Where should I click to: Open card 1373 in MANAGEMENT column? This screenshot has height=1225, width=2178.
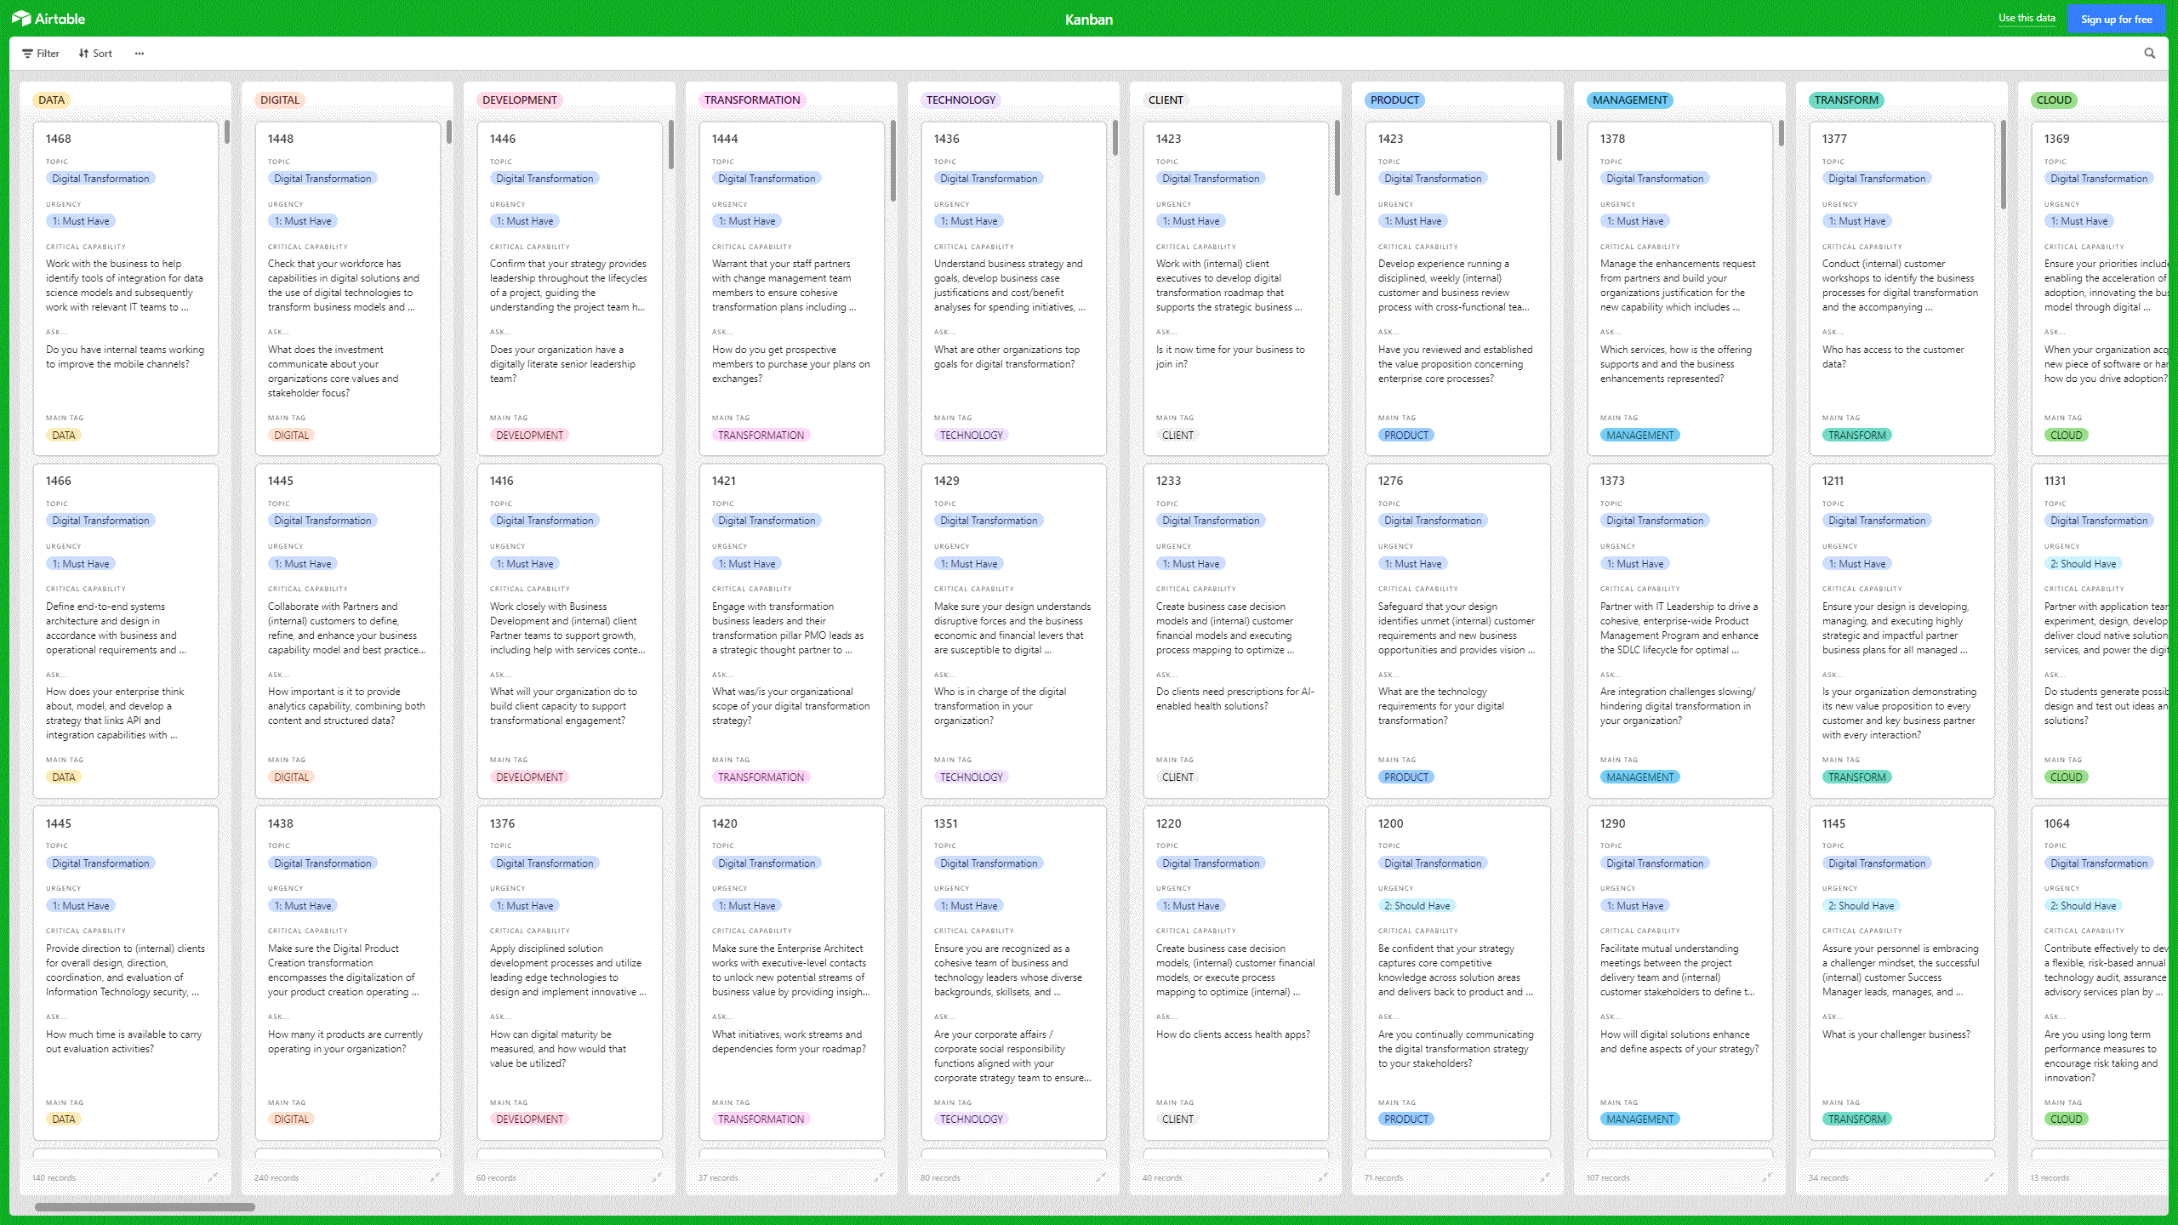(x=1680, y=630)
